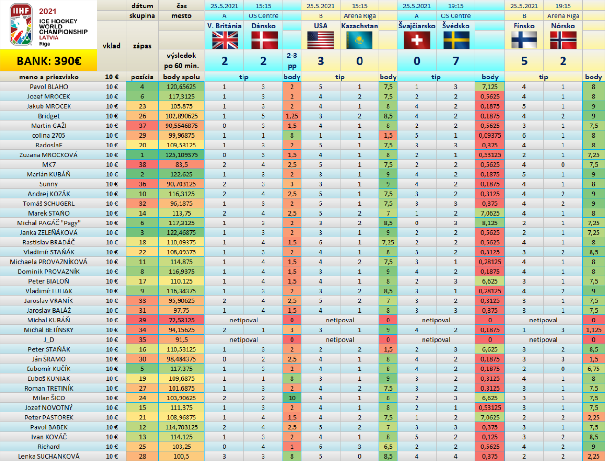The height and width of the screenshot is (461, 605).
Task: Click the Sweden flag
Action: pos(456,40)
